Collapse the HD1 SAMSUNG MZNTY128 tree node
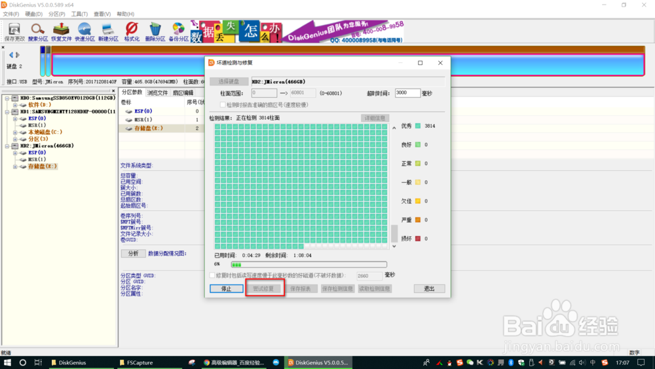Image resolution: width=655 pixels, height=369 pixels. click(7, 111)
